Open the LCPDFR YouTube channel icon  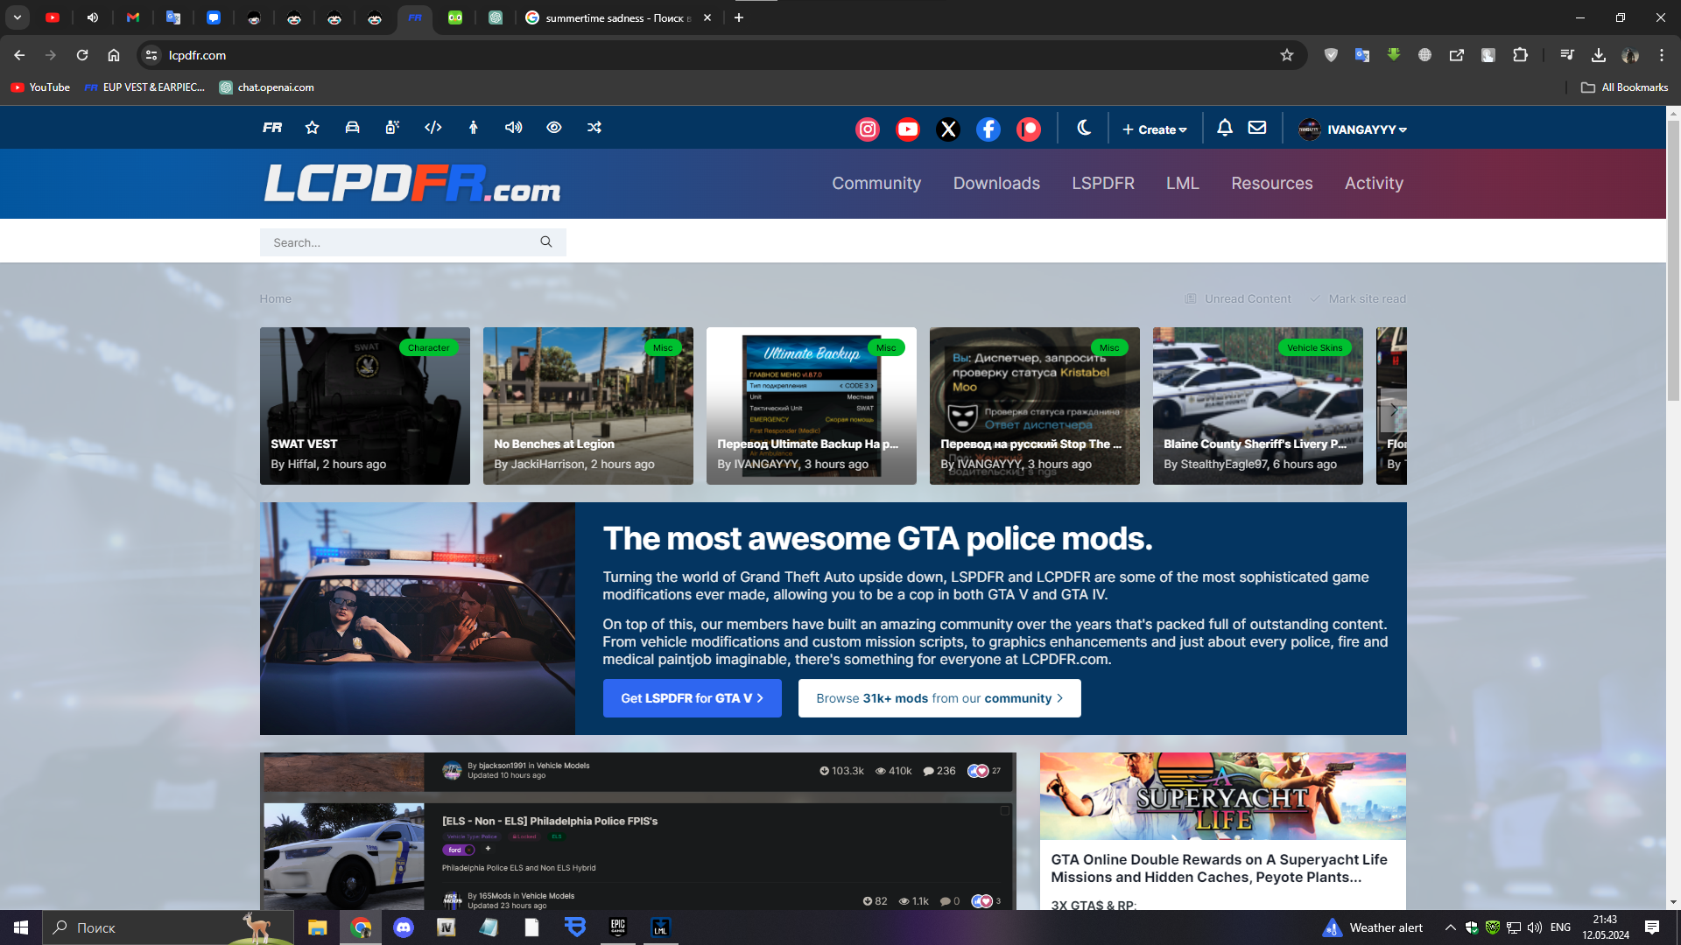(x=908, y=129)
